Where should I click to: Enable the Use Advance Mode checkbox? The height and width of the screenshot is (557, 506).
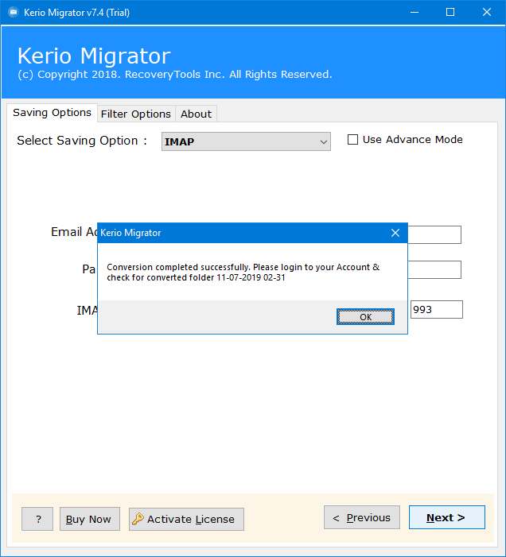click(x=352, y=140)
